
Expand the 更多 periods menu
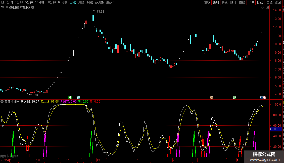111,2
